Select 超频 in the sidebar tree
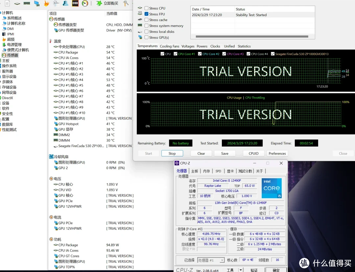Viewport: 355px width, 272px height. coord(11,39)
